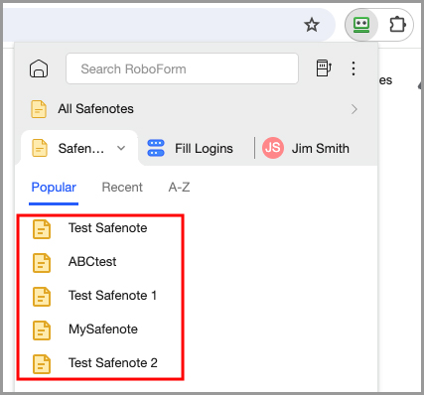Open the ABCtest safenote
The height and width of the screenshot is (395, 424).
coord(92,262)
